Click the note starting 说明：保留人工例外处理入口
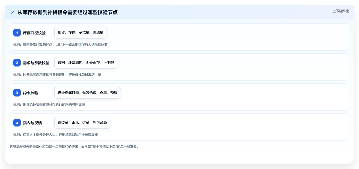Image resolution: width=359 pixels, height=169 pixels. point(56,134)
